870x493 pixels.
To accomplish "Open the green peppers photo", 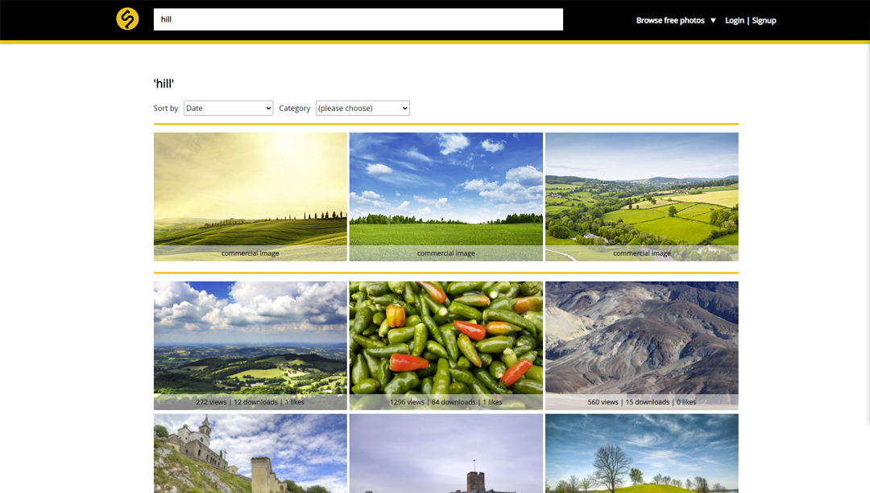I will click(x=446, y=346).
